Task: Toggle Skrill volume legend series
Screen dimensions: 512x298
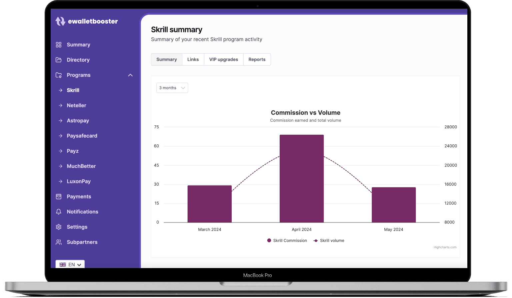Action: point(329,240)
